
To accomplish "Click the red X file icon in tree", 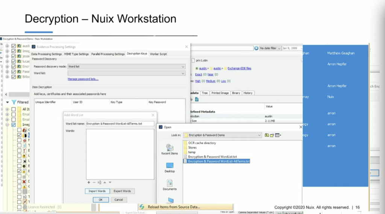I will pyautogui.click(x=24, y=181).
